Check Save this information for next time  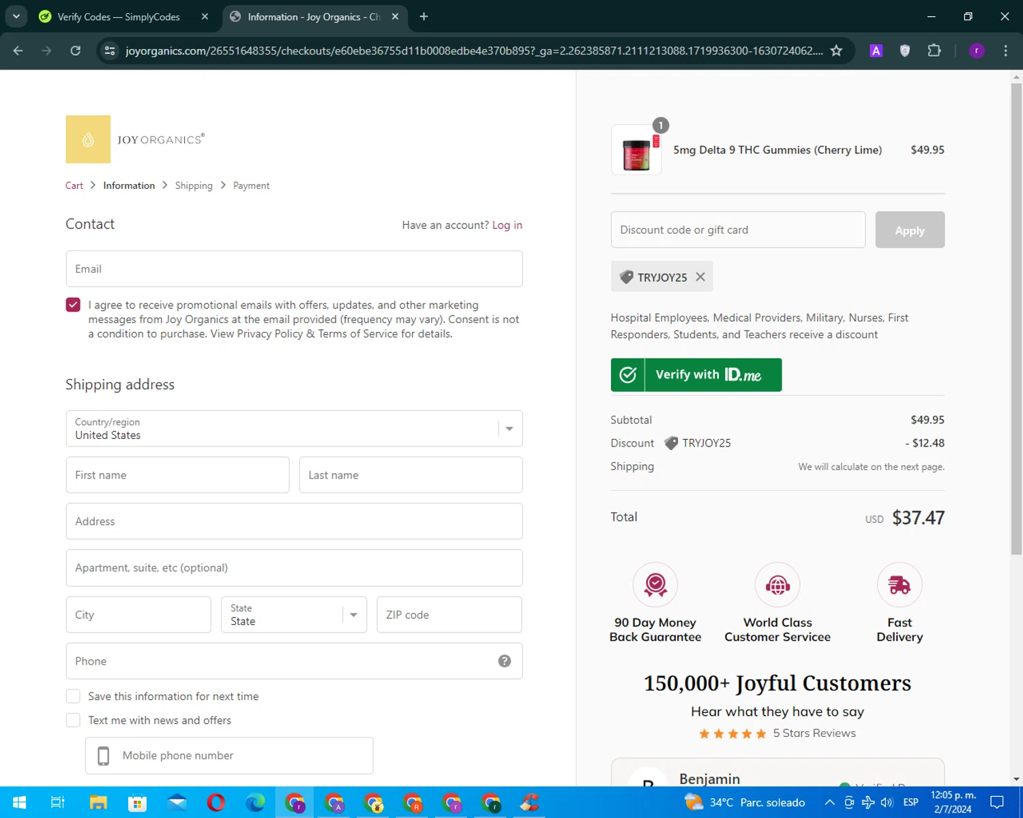(73, 696)
